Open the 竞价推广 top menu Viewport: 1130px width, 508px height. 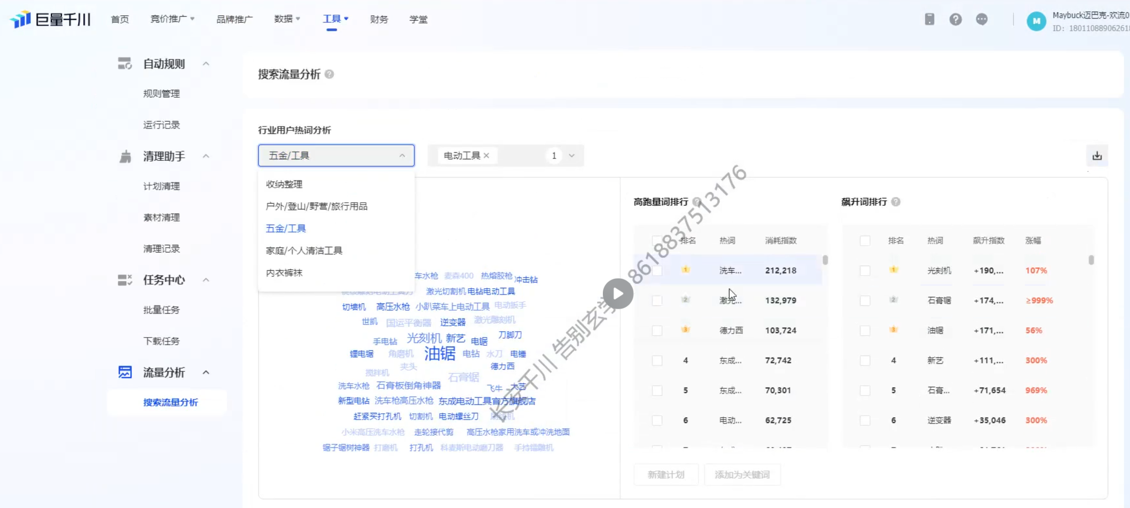click(x=172, y=19)
